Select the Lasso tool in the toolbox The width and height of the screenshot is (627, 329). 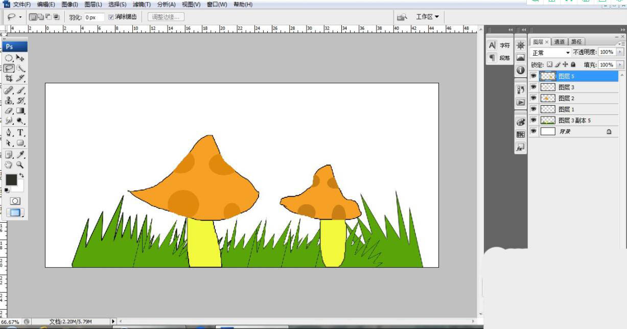[9, 68]
